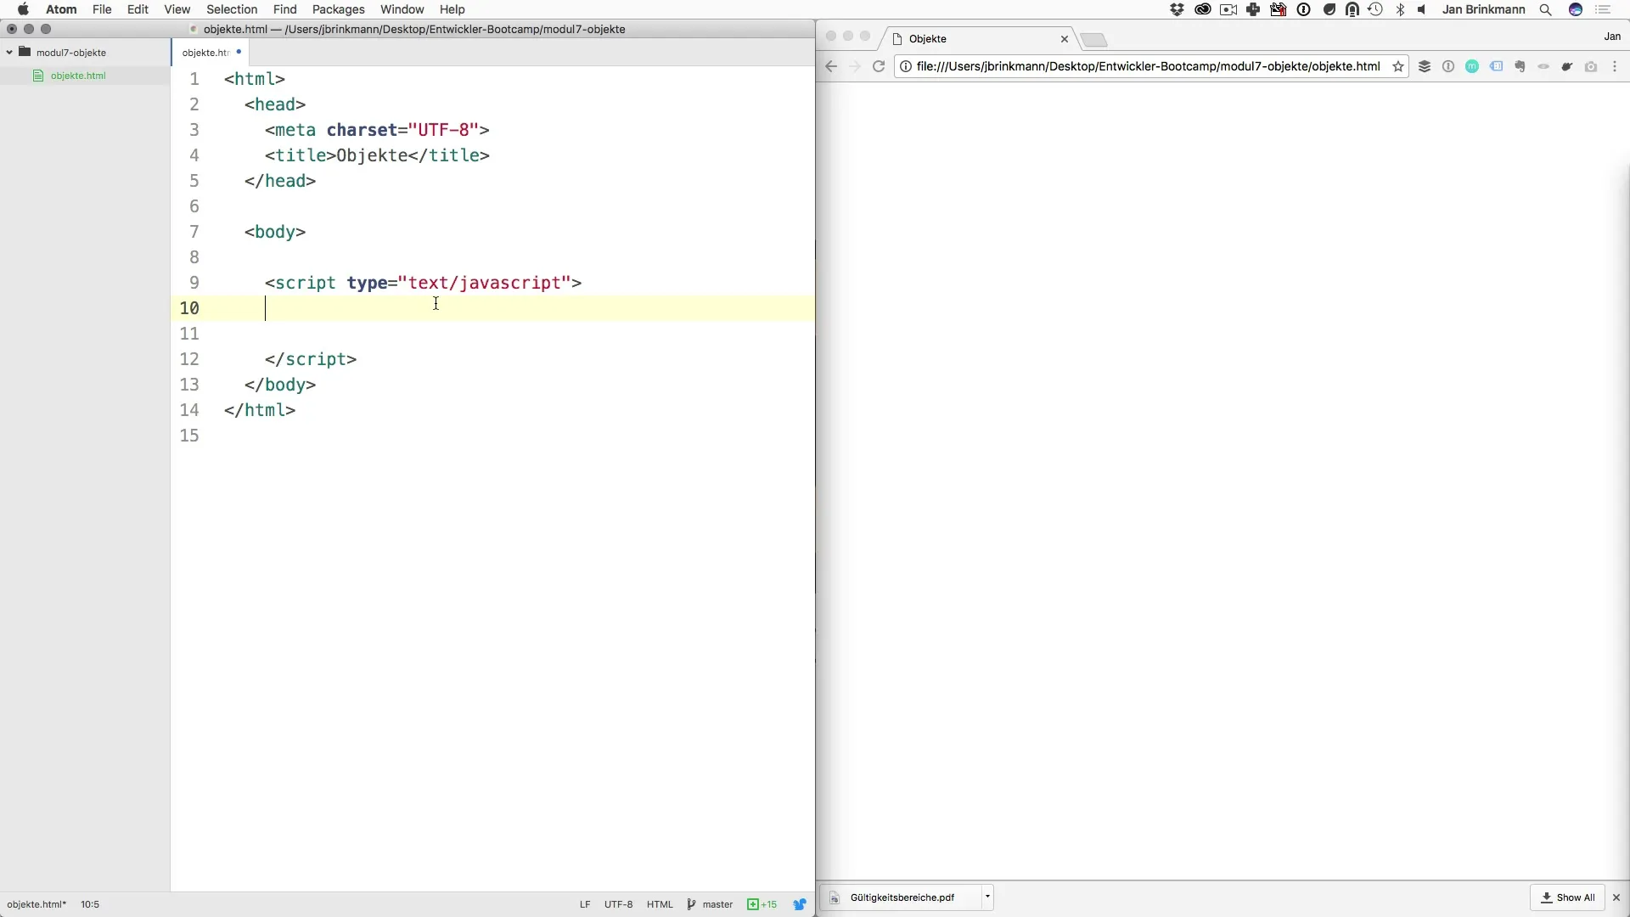The width and height of the screenshot is (1630, 917).
Task: Click the screen recording camera menu bar icon
Action: tap(1228, 9)
